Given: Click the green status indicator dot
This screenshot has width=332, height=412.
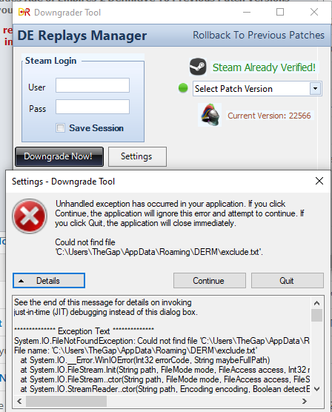Looking at the screenshot, I should pyautogui.click(x=183, y=88).
